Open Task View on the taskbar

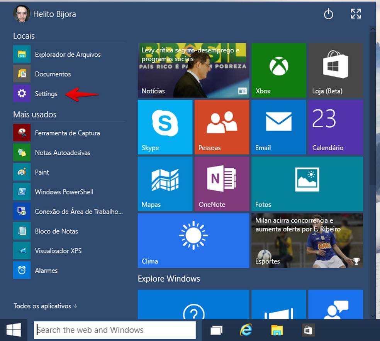(217, 330)
